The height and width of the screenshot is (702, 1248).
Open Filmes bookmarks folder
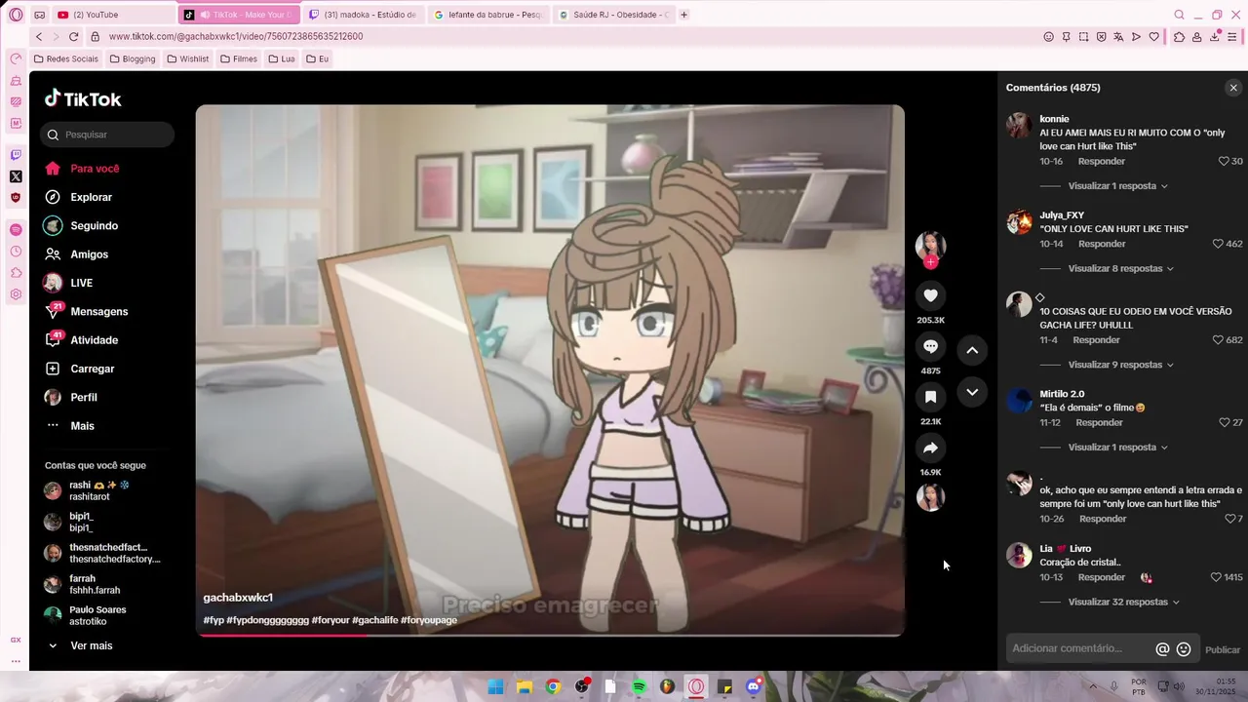coord(239,58)
